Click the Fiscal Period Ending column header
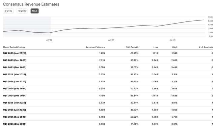The height and width of the screenshot is (128, 216). [14, 47]
